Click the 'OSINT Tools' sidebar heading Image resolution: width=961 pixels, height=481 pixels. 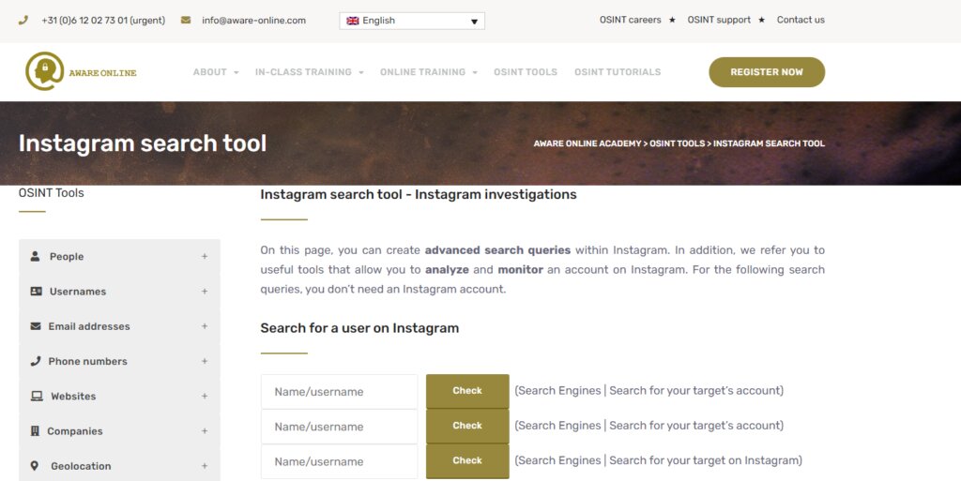[52, 193]
